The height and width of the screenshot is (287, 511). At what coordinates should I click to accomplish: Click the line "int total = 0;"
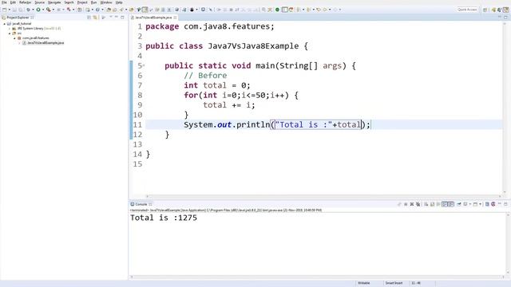217,85
